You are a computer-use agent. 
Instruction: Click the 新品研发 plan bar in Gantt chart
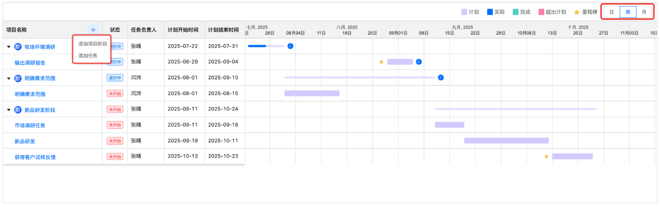point(506,140)
